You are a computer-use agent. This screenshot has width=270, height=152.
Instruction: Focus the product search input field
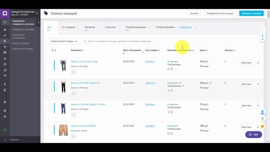click(x=171, y=41)
